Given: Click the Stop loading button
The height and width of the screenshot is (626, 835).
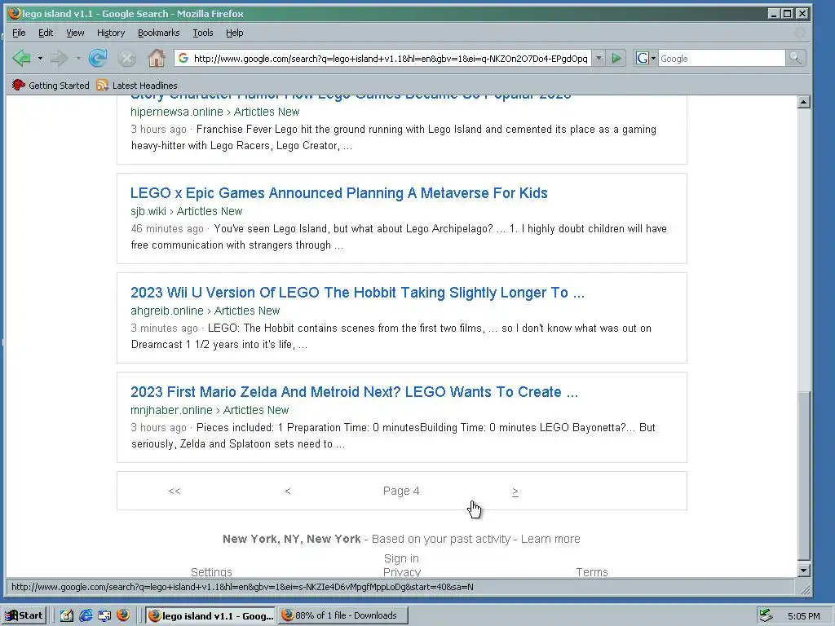Looking at the screenshot, I should point(126,59).
